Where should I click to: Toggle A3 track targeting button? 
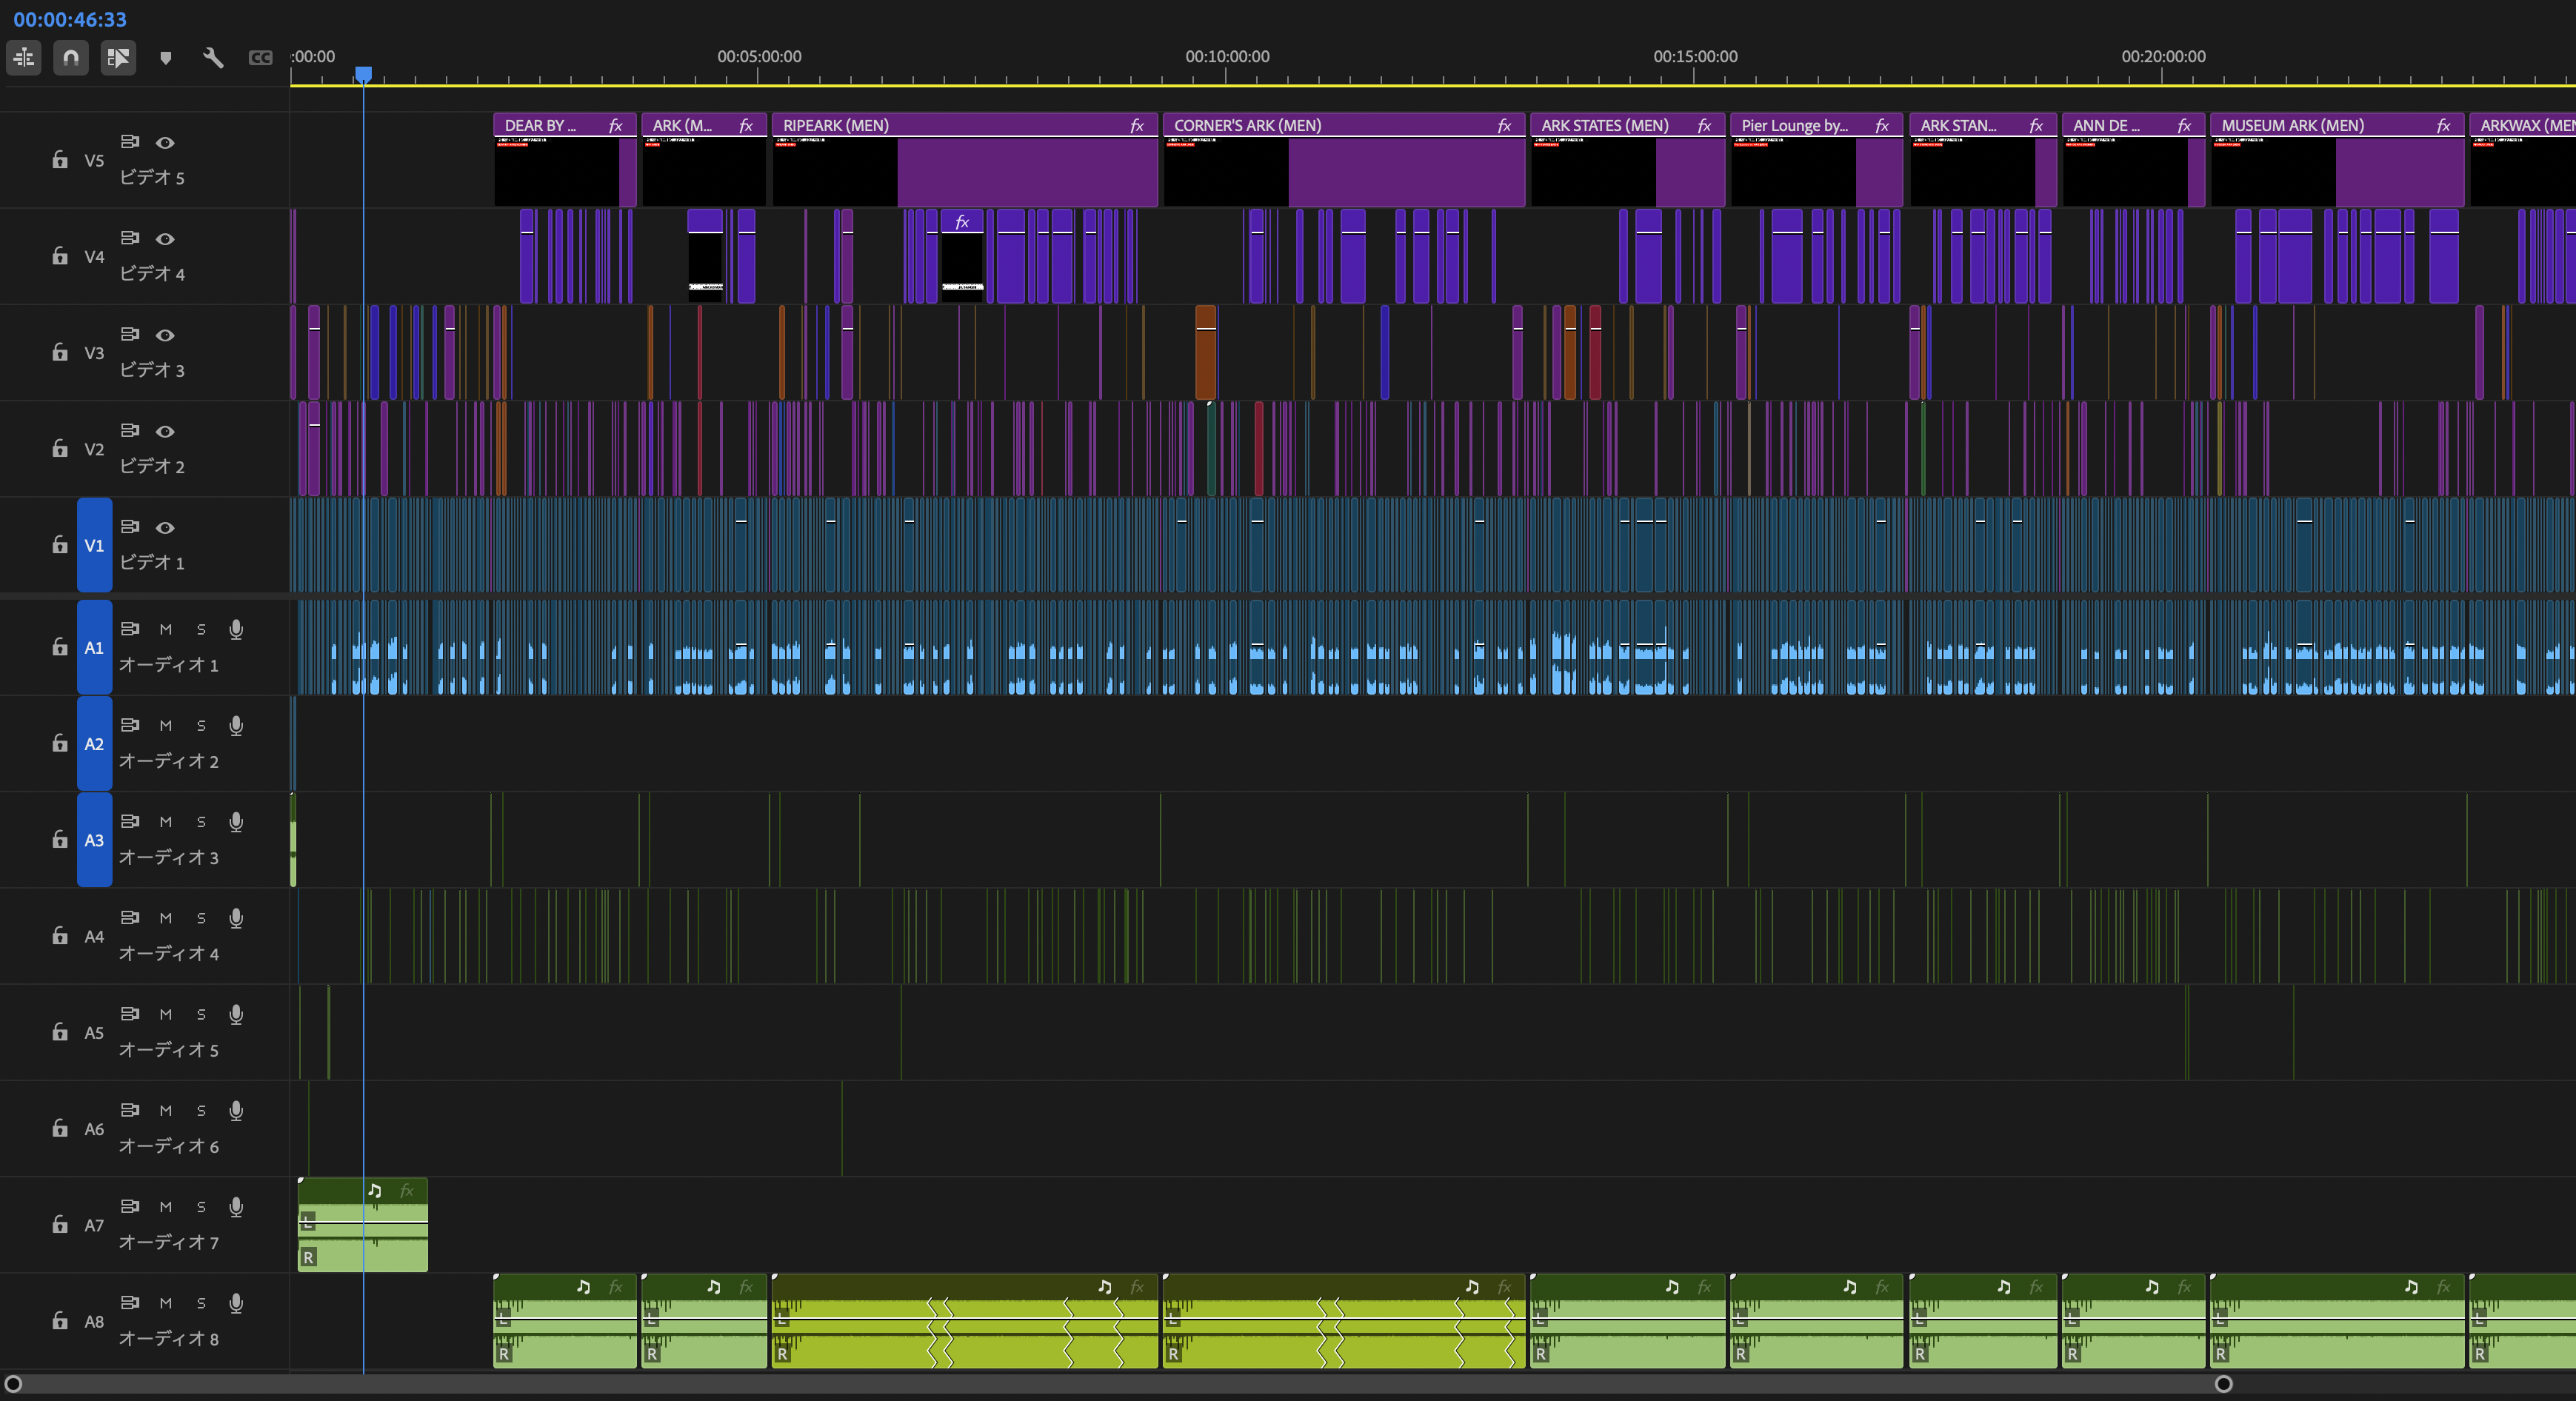(x=94, y=840)
